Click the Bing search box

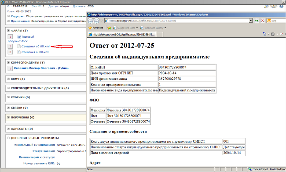tap(279, 21)
